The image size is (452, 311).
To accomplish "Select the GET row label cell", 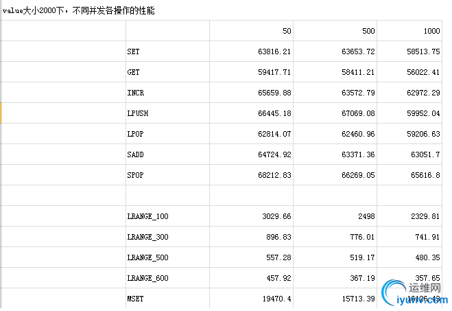I will click(168, 72).
